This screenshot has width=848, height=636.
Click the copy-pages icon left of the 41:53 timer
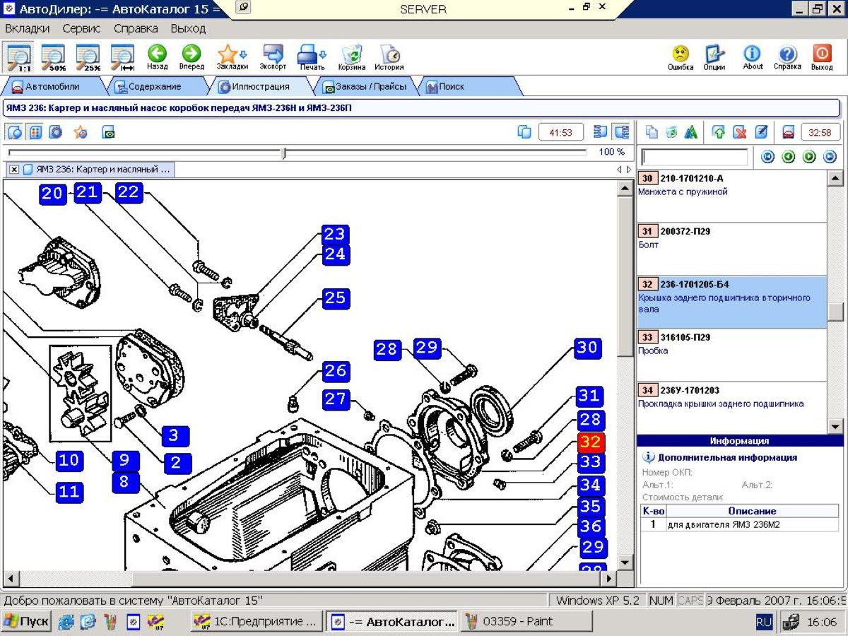point(524,132)
